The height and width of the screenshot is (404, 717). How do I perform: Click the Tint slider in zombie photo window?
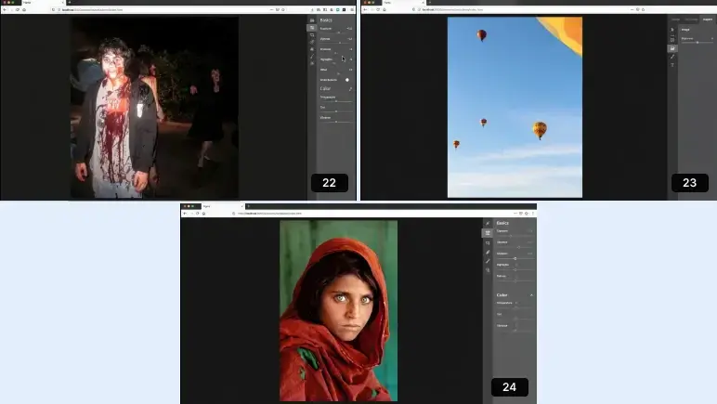pyautogui.click(x=336, y=111)
